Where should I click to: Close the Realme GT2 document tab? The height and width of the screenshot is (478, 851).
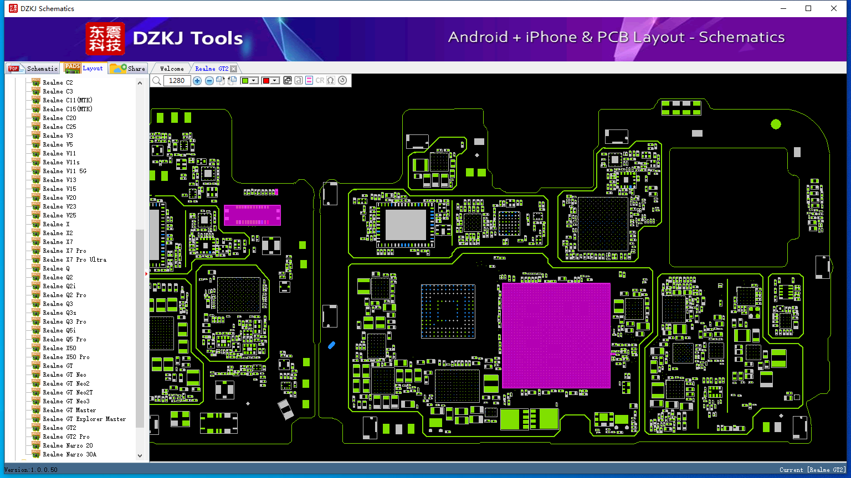tap(234, 69)
